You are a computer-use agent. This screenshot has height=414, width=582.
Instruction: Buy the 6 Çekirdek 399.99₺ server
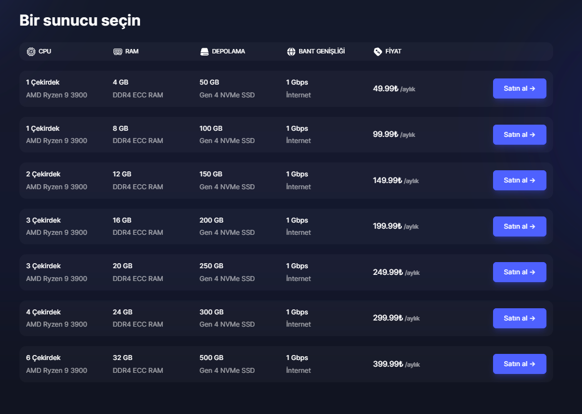[x=519, y=364]
